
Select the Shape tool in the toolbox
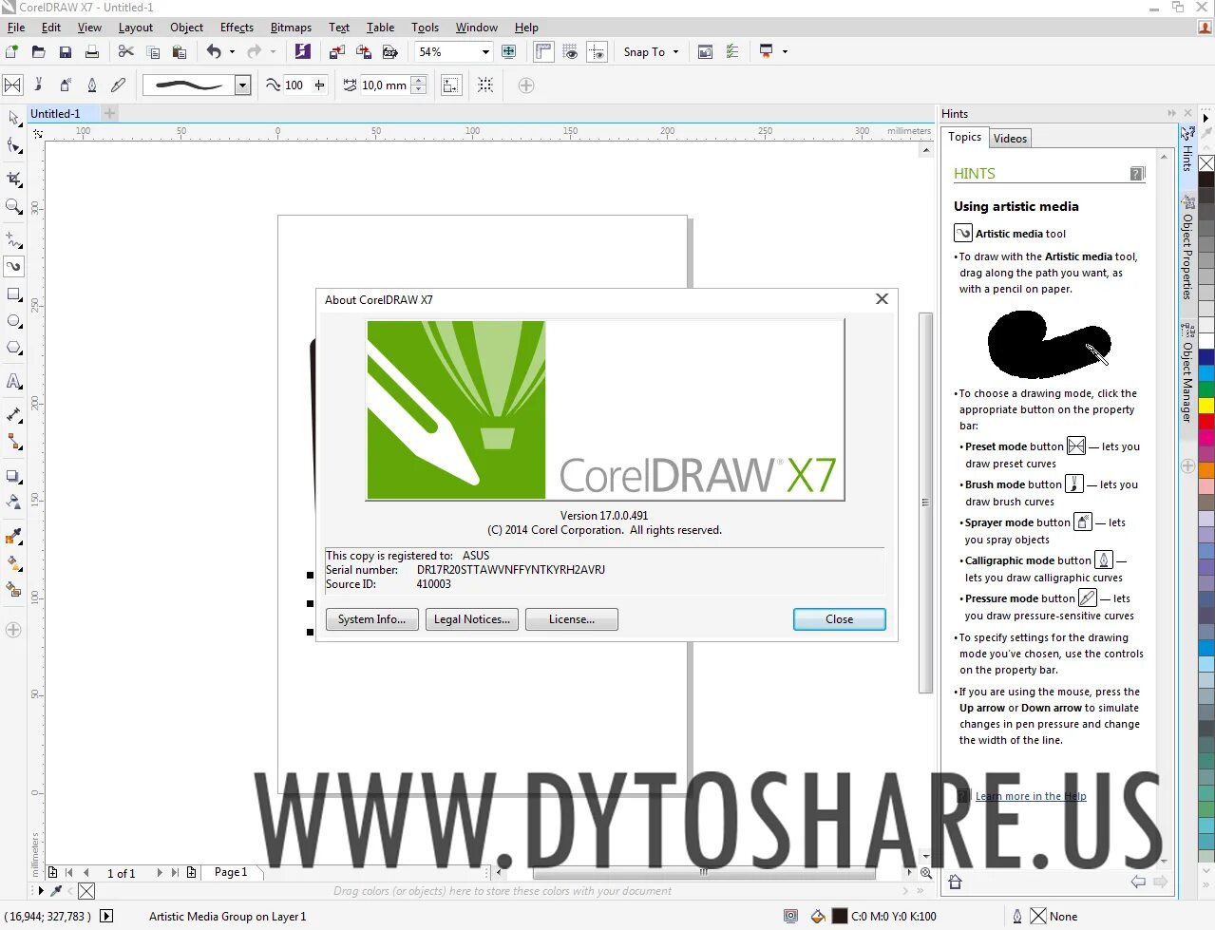click(x=13, y=145)
